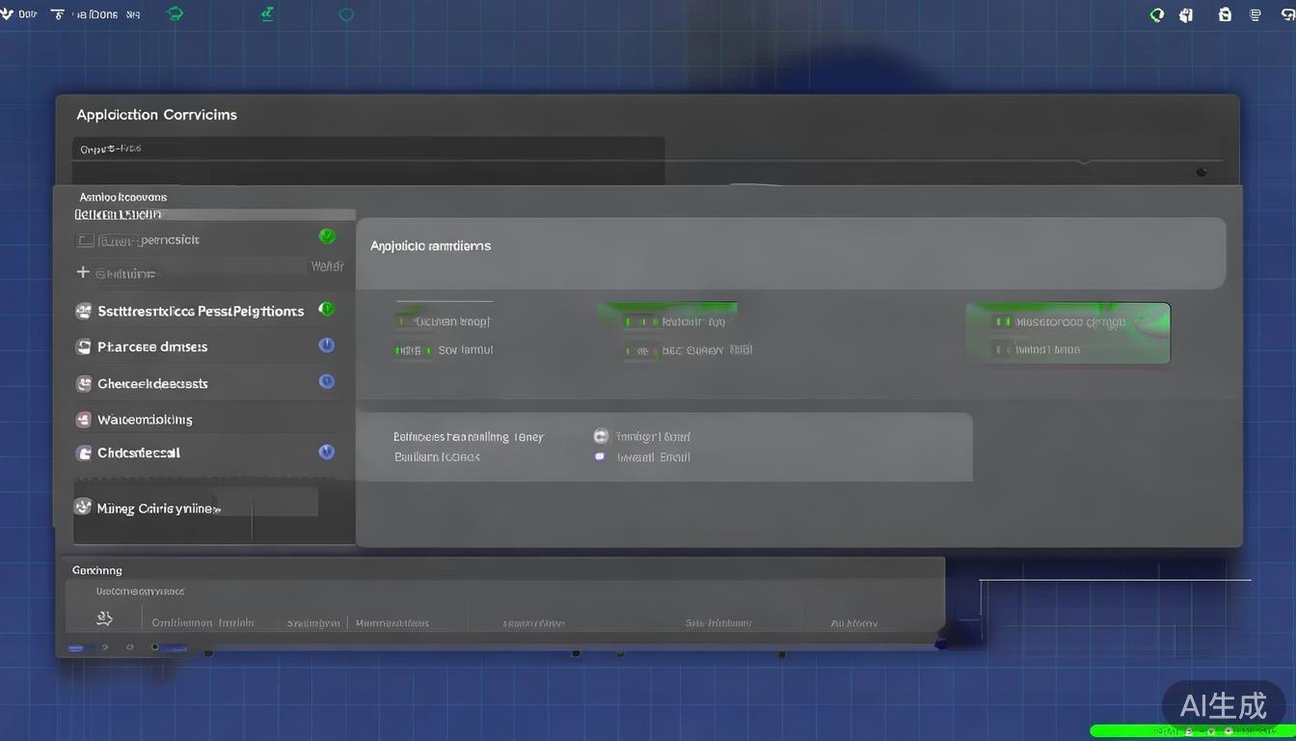This screenshot has height=741, width=1296.
Task: Click the "AI生成" badge at bottom right
Action: pyautogui.click(x=1225, y=705)
